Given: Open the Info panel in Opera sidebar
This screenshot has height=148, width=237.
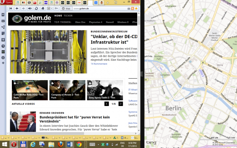Looking at the screenshot, I should pyautogui.click(x=3, y=58).
